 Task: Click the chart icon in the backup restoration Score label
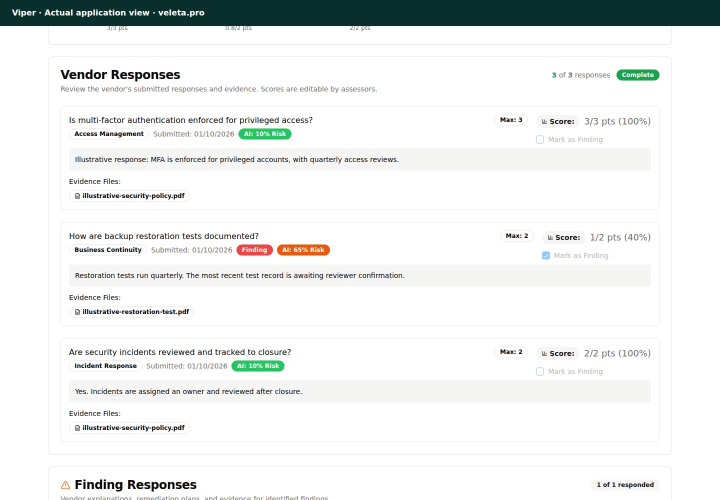point(550,237)
